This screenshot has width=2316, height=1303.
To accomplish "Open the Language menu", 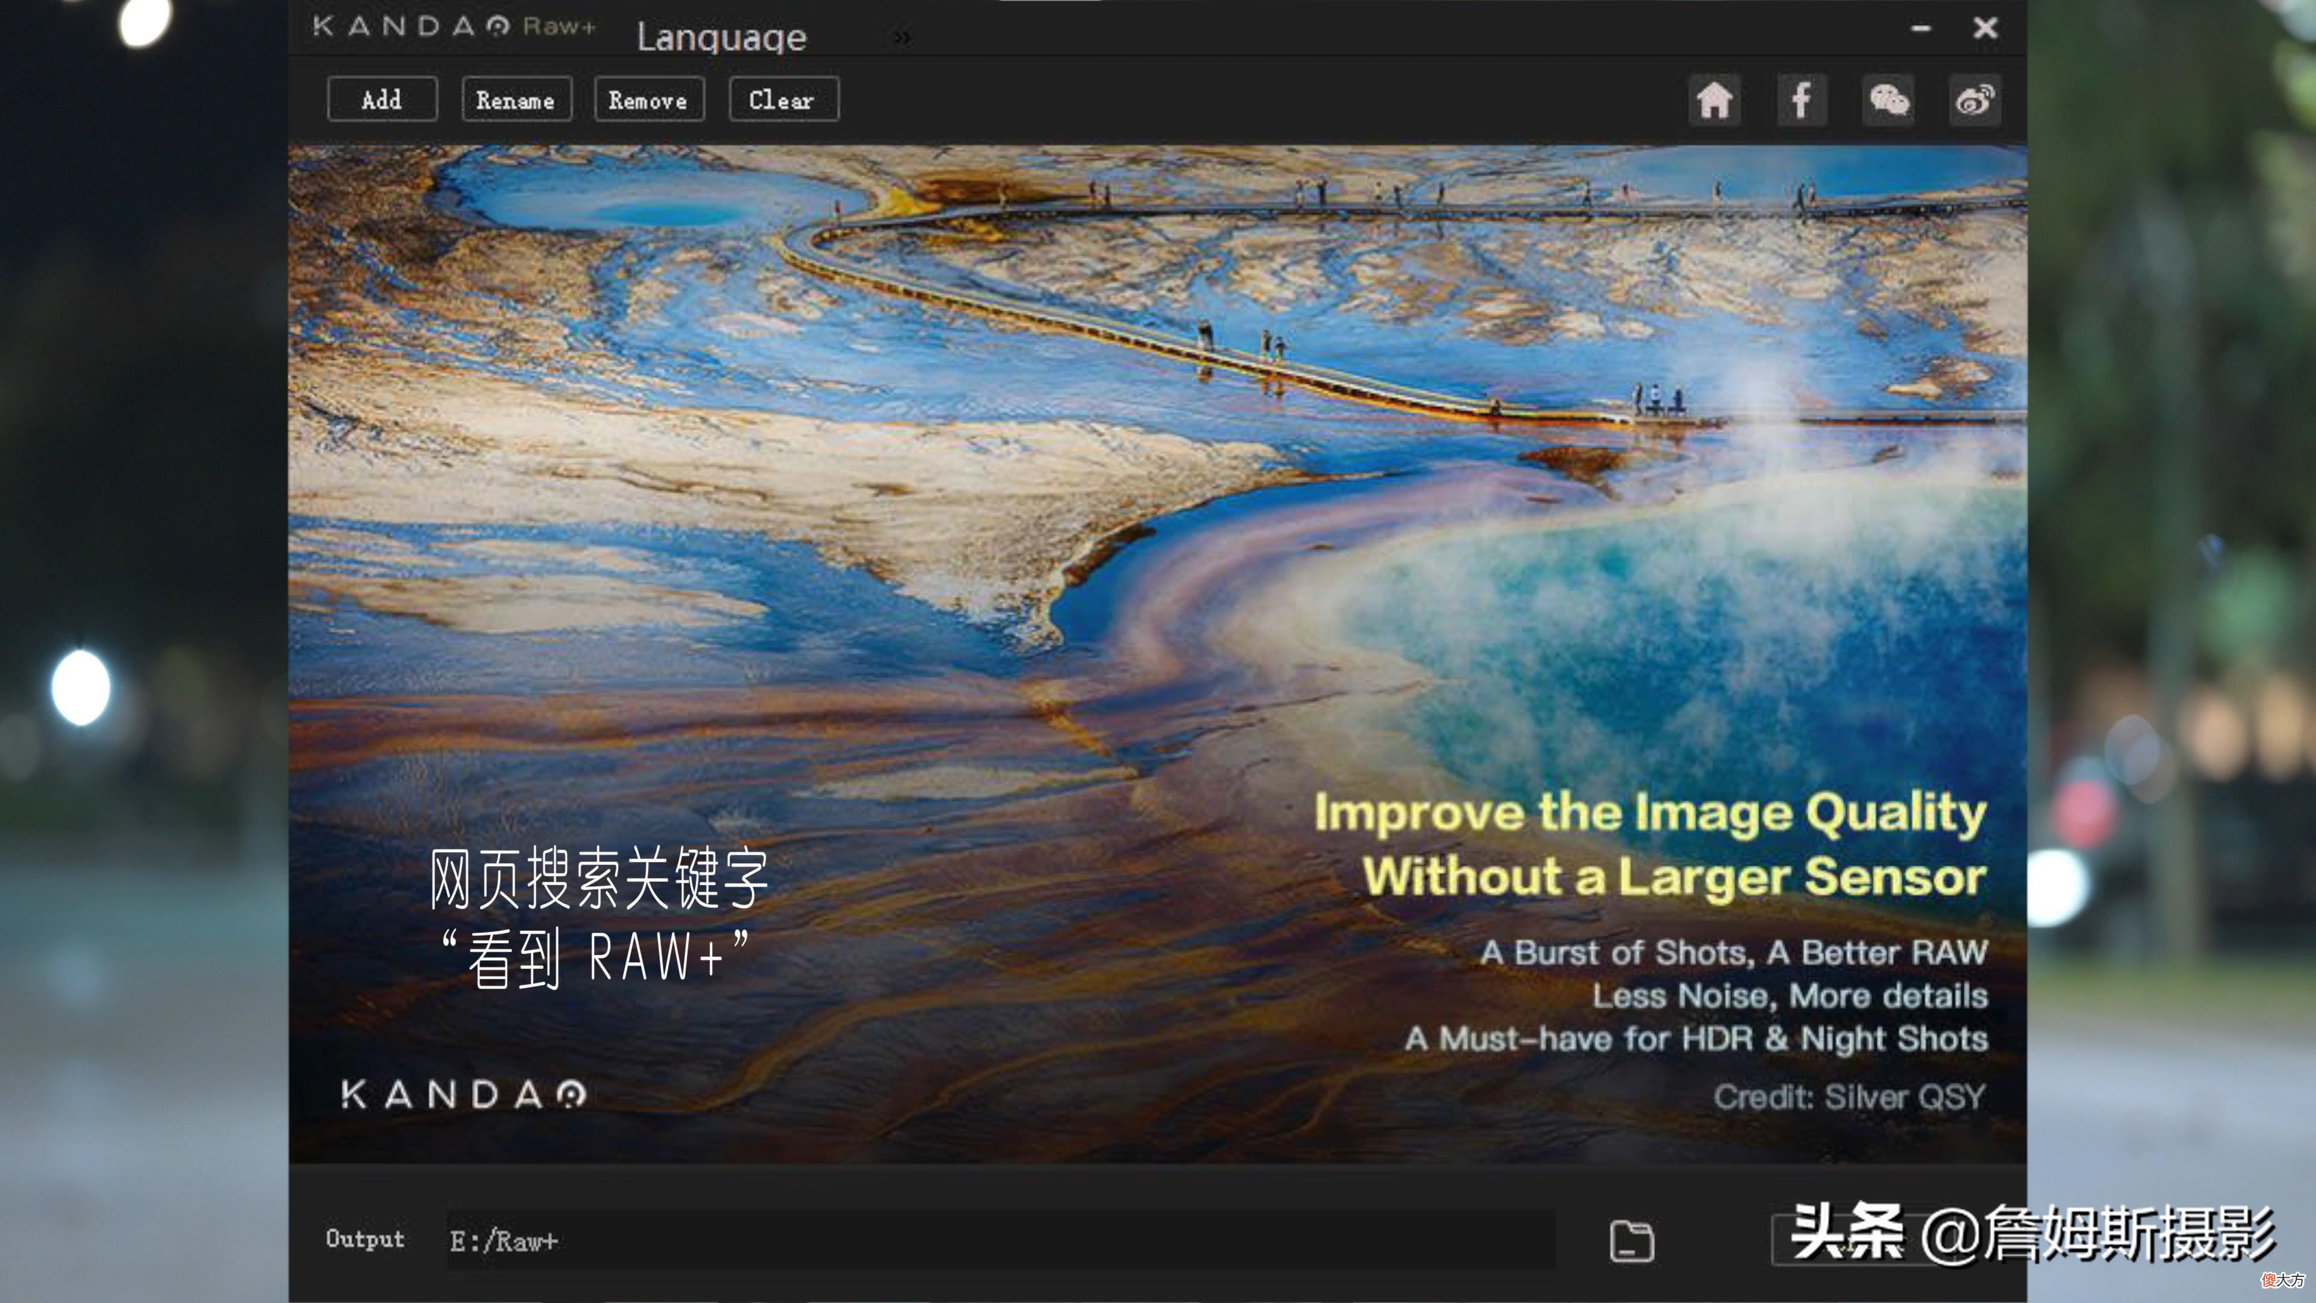I will point(721,37).
